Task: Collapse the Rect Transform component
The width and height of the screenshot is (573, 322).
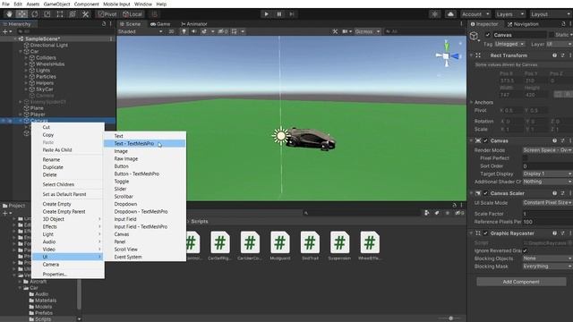Action: point(472,55)
